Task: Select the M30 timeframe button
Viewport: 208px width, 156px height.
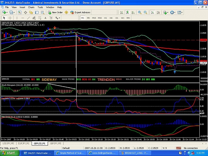Action: point(100,18)
